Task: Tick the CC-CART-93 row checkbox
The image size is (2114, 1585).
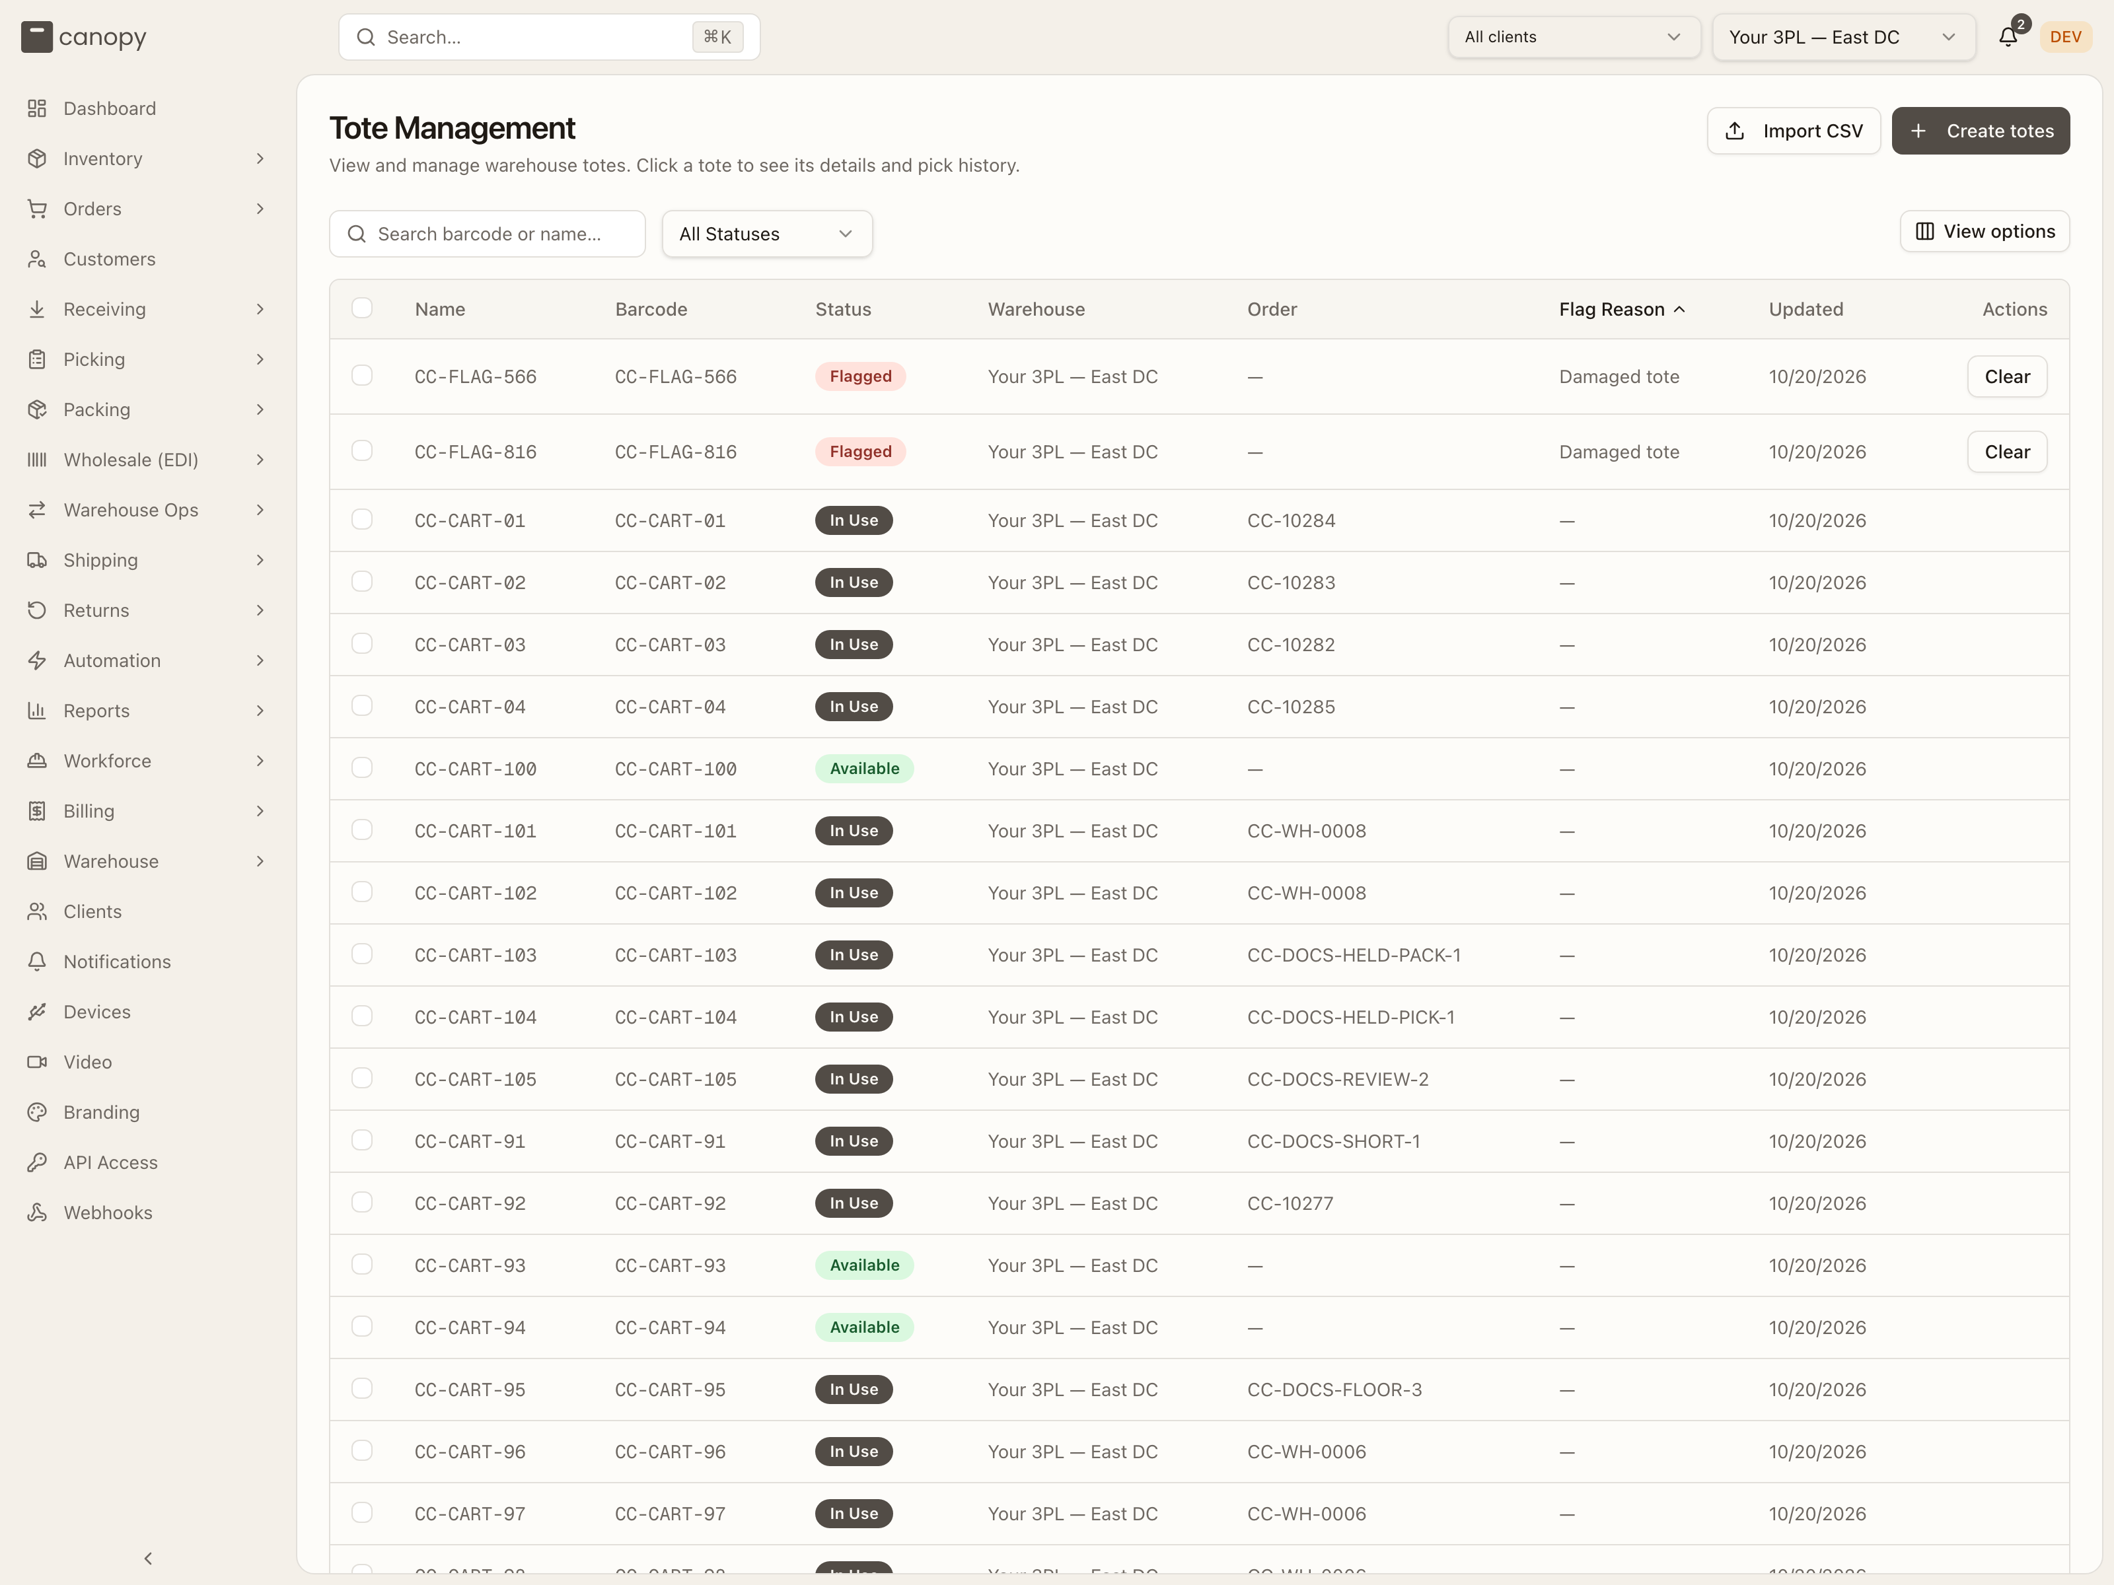Action: tap(362, 1264)
